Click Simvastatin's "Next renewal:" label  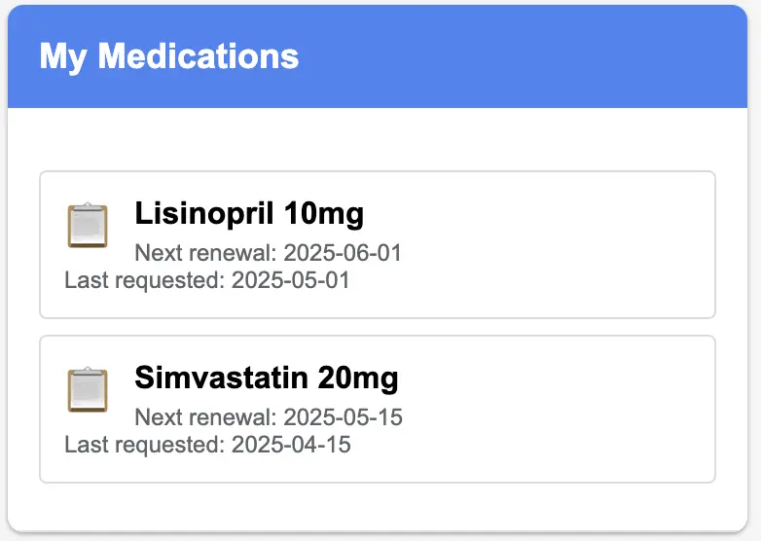coord(205,417)
